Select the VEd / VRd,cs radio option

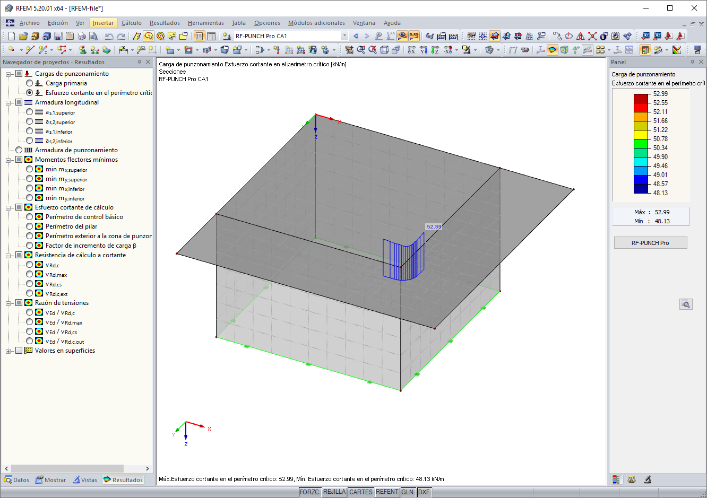[29, 331]
